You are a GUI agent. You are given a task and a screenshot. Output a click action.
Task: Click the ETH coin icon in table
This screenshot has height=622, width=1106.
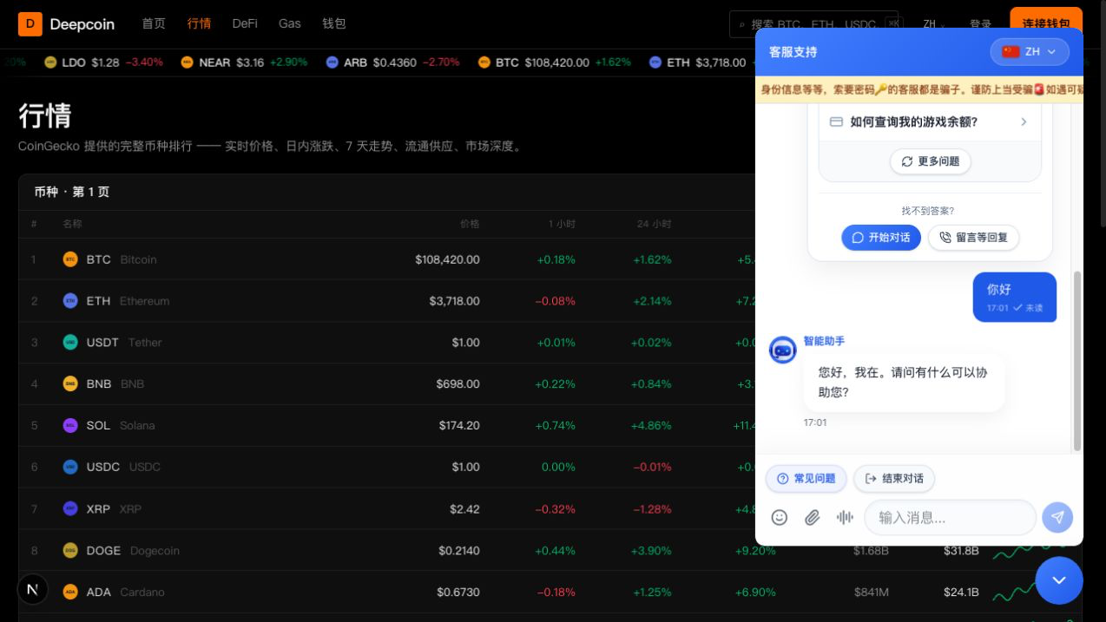[70, 301]
